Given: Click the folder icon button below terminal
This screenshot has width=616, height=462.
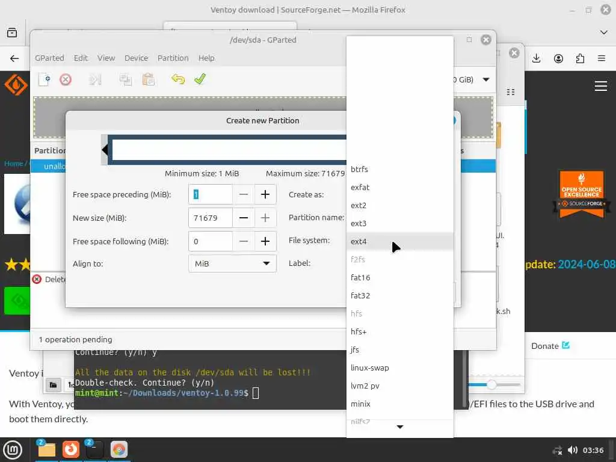Looking at the screenshot, I should tap(53, 385).
